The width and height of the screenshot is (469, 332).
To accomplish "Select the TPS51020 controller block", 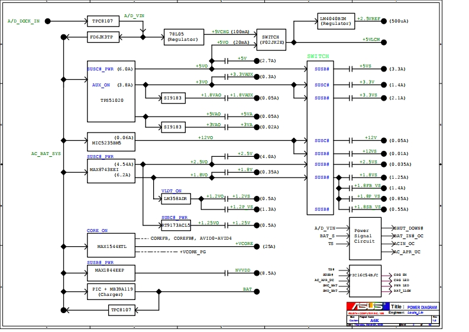I will pos(111,92).
